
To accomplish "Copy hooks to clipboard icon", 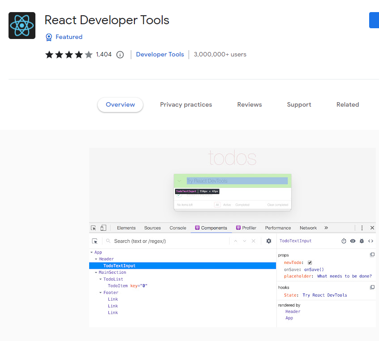I will click(x=372, y=287).
